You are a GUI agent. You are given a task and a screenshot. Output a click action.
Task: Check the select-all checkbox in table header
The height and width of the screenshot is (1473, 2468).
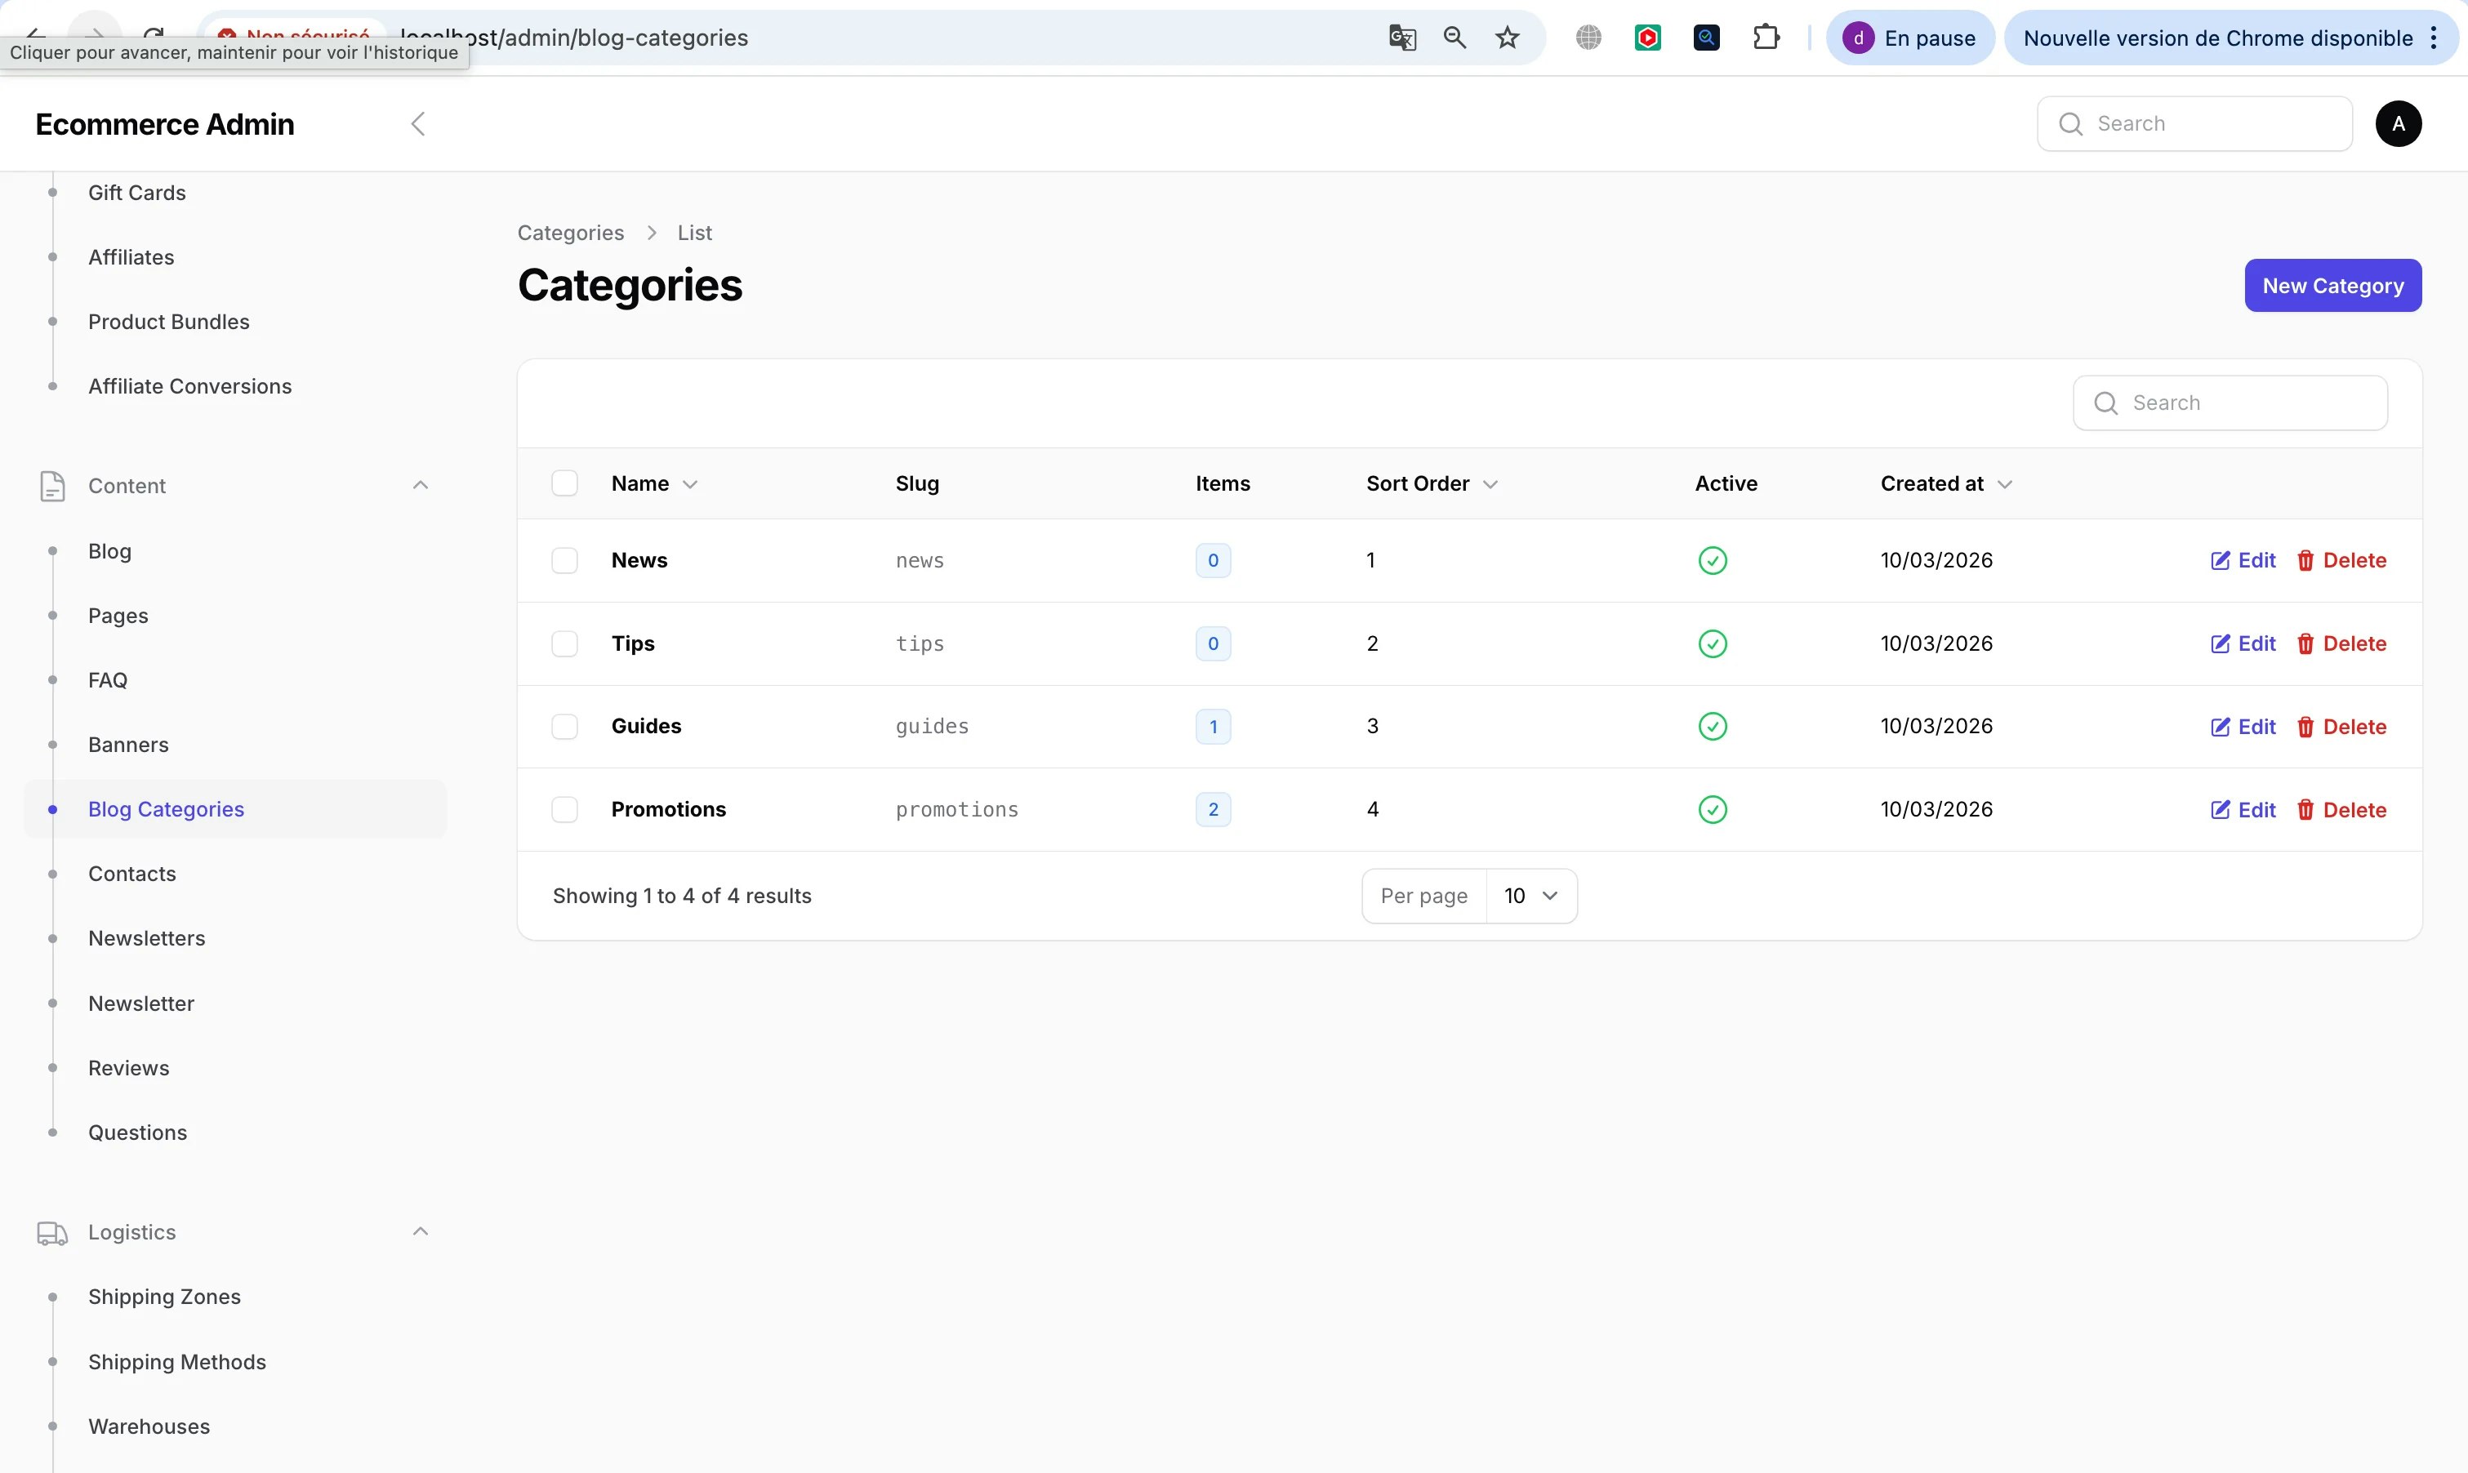[x=565, y=483]
